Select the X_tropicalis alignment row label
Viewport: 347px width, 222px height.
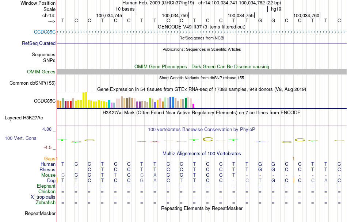coord(43,197)
